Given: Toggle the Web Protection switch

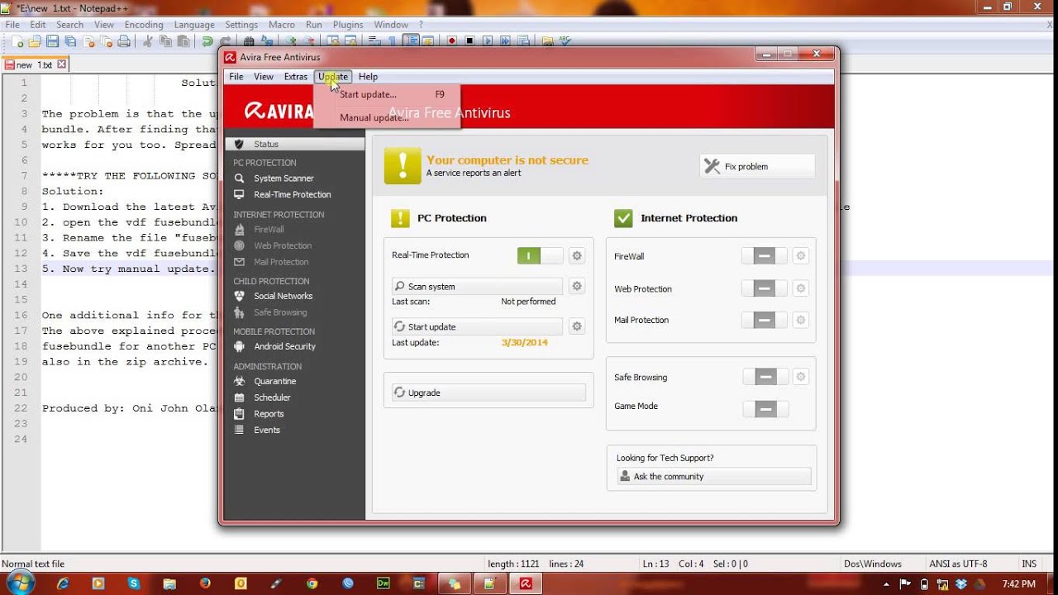Looking at the screenshot, I should click(x=765, y=288).
